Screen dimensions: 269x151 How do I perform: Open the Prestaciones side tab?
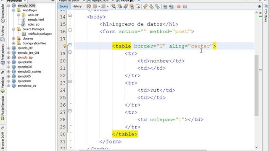click(3, 55)
